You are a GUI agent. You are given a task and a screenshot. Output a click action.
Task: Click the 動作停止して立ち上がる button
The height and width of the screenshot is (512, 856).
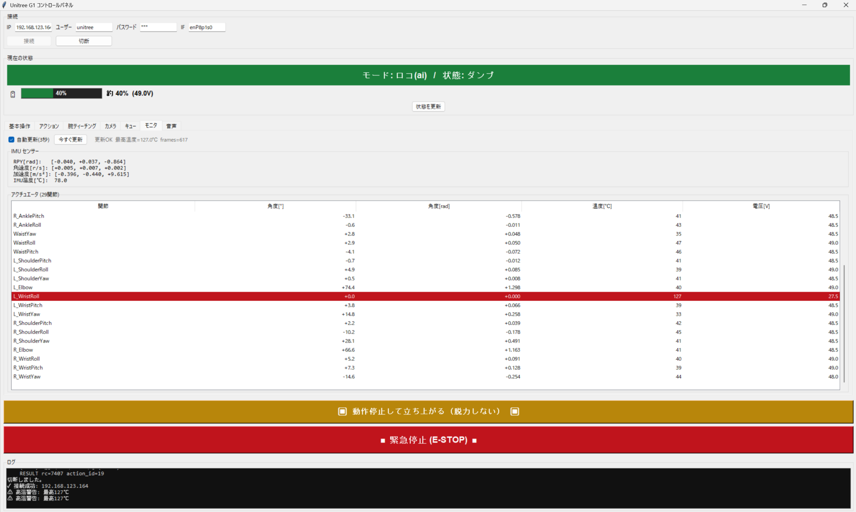coord(428,412)
